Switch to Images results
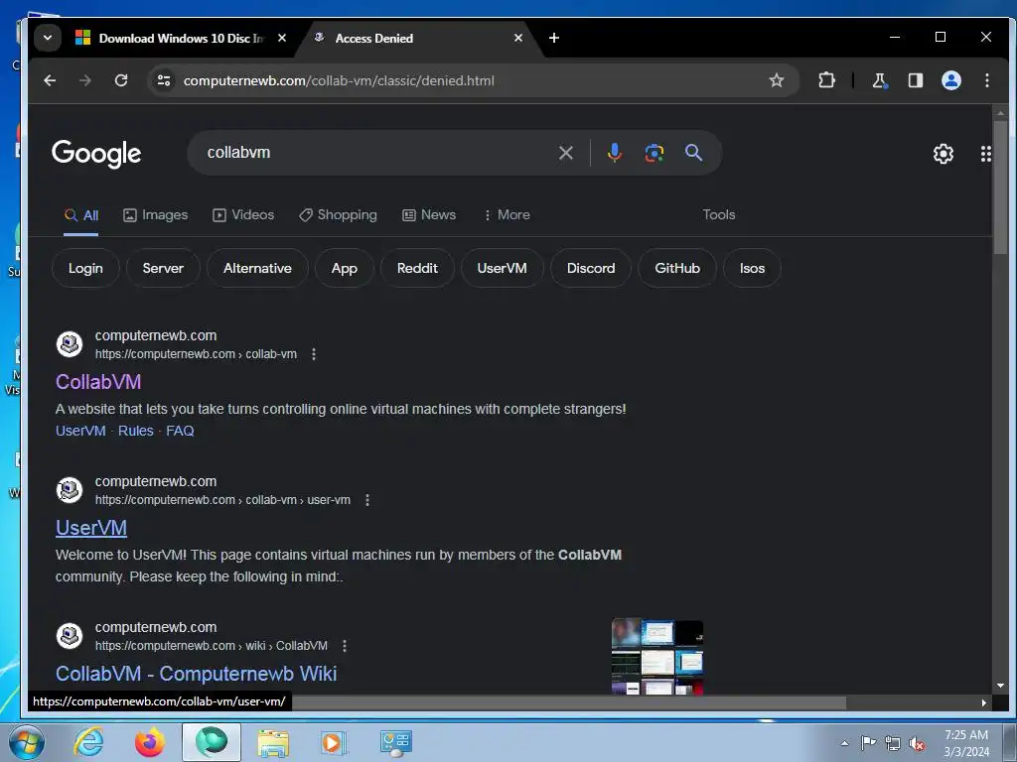 (155, 215)
